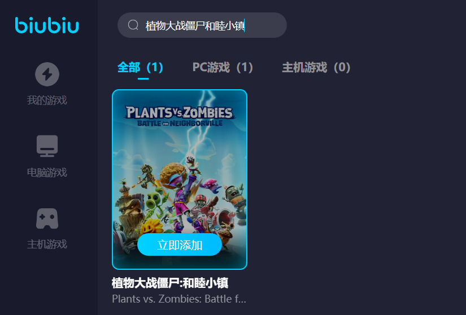Select the 主机游戏 (0) results tab
This screenshot has height=315, width=466.
click(316, 67)
